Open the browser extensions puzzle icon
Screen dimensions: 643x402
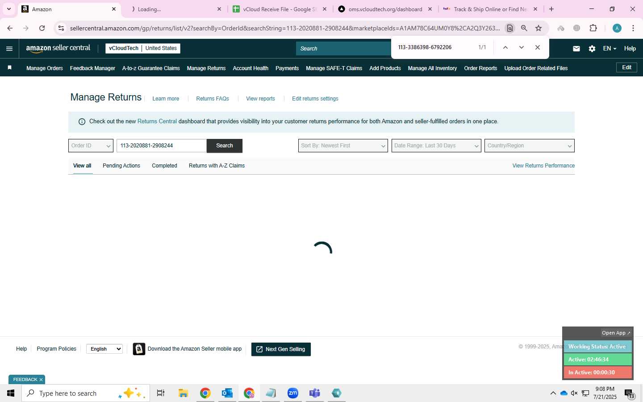pyautogui.click(x=593, y=28)
